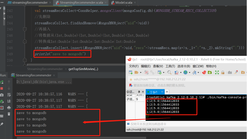Open dropdown beside Xshell globe icon

(x=190, y=73)
